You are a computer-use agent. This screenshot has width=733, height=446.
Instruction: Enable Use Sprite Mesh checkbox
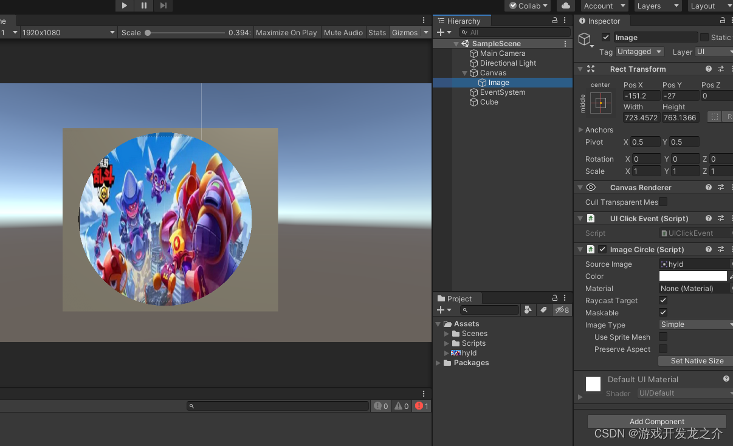click(663, 337)
